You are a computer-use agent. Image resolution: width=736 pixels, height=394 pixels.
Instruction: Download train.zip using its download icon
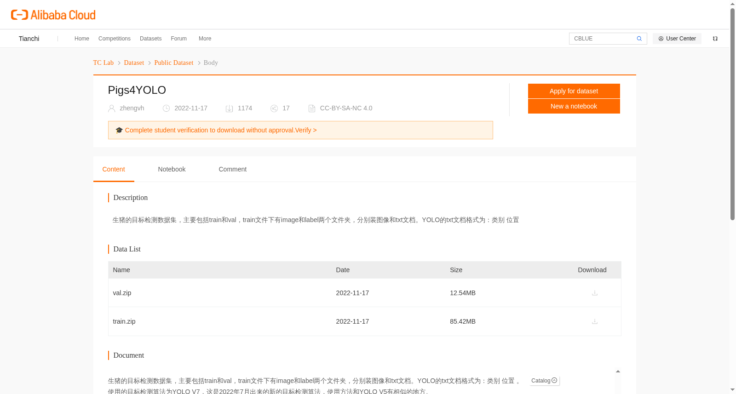click(x=595, y=321)
